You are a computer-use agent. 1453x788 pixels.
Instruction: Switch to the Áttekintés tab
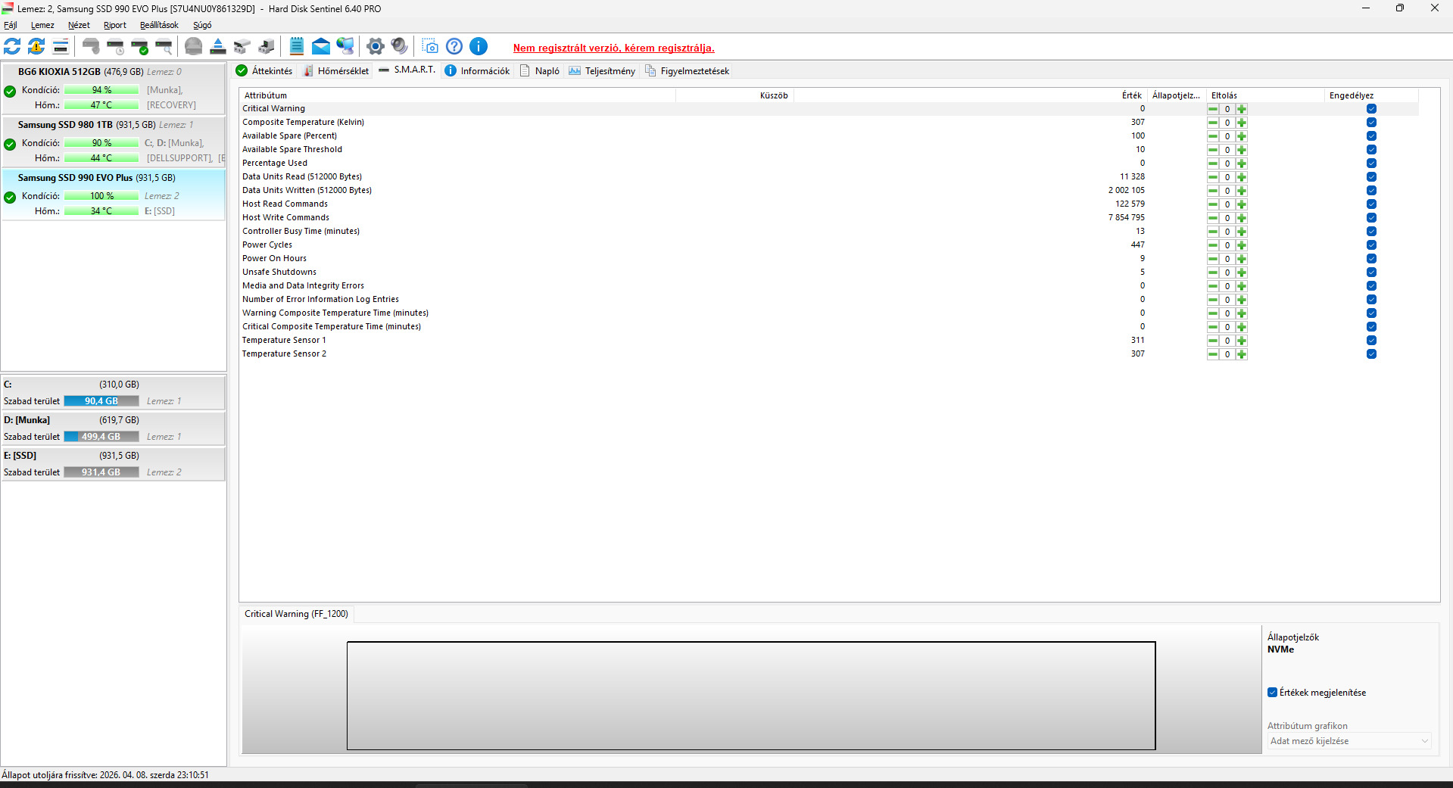pyautogui.click(x=264, y=70)
